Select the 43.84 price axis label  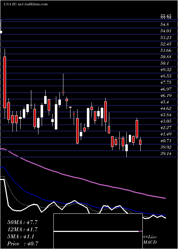click(x=166, y=115)
